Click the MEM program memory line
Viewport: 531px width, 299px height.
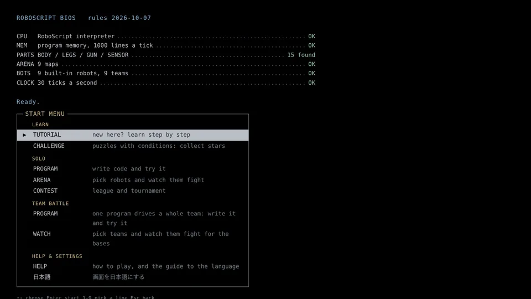point(166,45)
